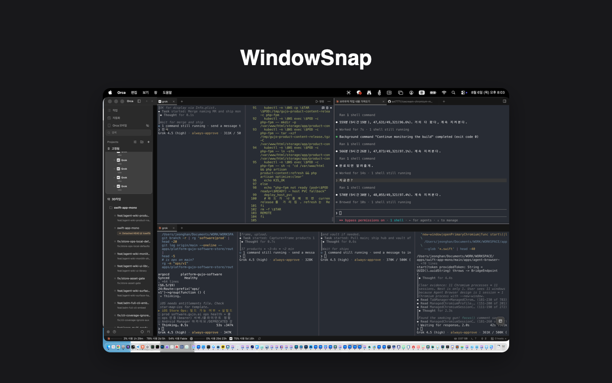The image size is (612, 383).
Task: Go back with the left arrow icon
Action: (x=147, y=101)
